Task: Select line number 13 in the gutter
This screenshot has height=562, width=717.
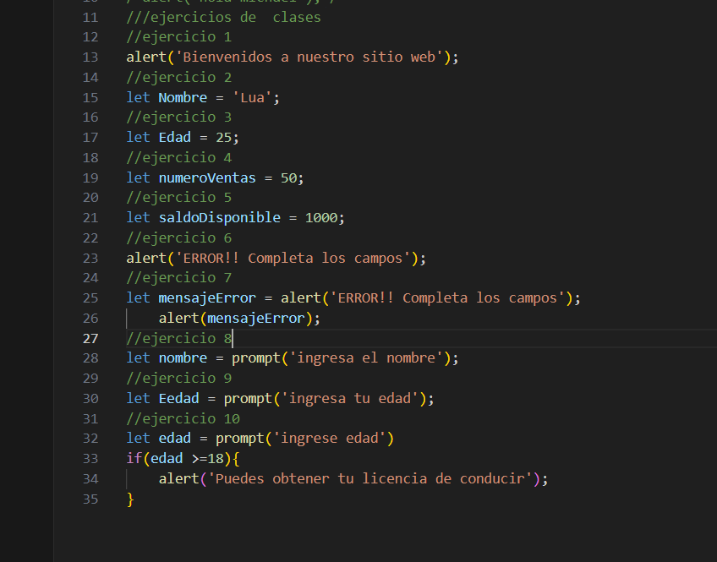Action: [x=90, y=57]
